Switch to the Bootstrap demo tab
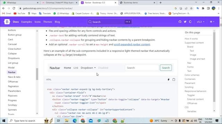 [137, 3]
